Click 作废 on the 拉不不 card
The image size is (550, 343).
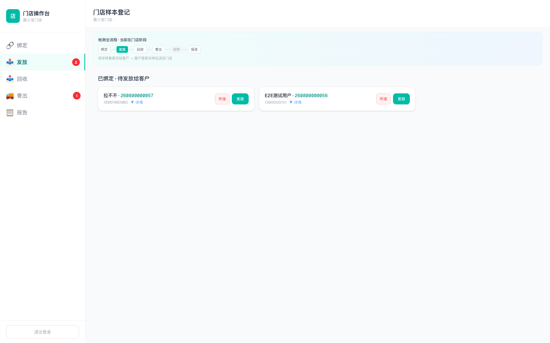[222, 99]
